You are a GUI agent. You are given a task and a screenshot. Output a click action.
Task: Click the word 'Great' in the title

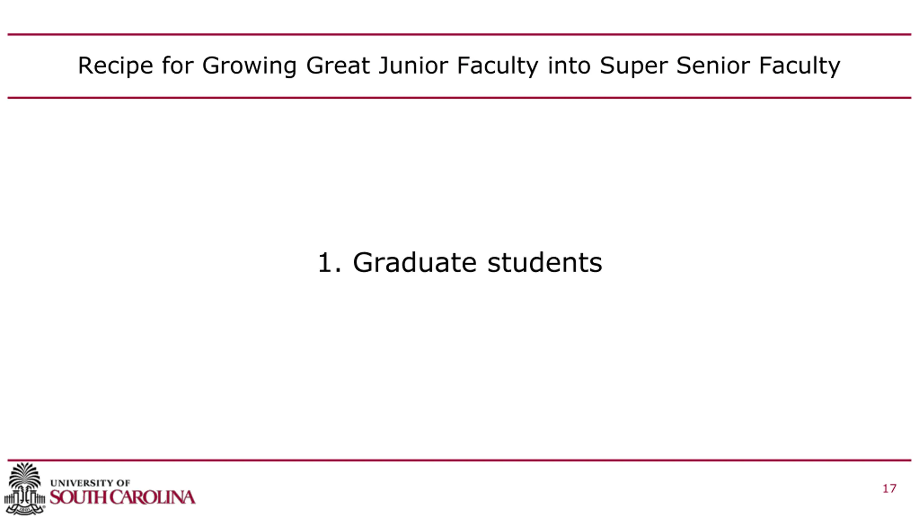(x=338, y=66)
